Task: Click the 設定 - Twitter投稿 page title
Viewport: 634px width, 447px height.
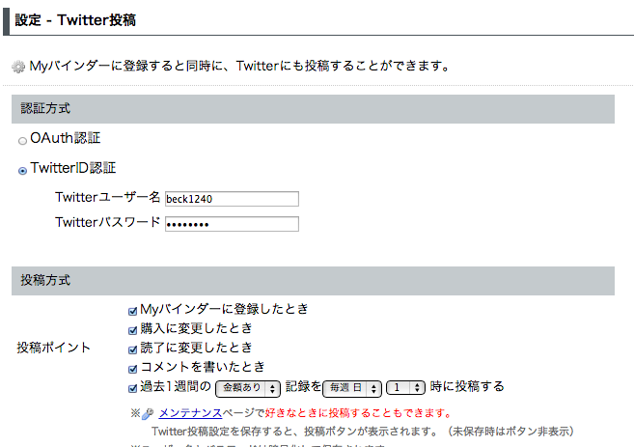Action: (82, 16)
